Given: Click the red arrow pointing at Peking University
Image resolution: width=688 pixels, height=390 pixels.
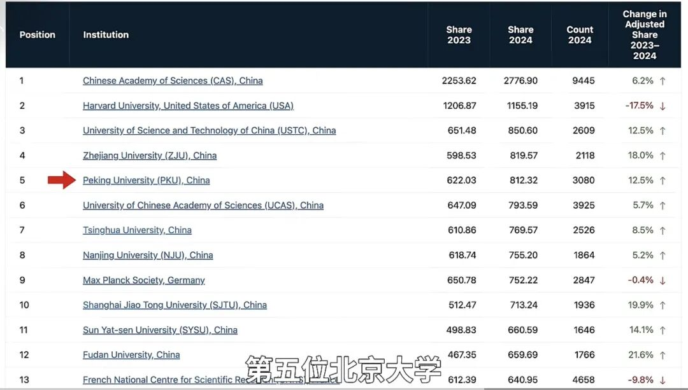Looking at the screenshot, I should point(61,181).
